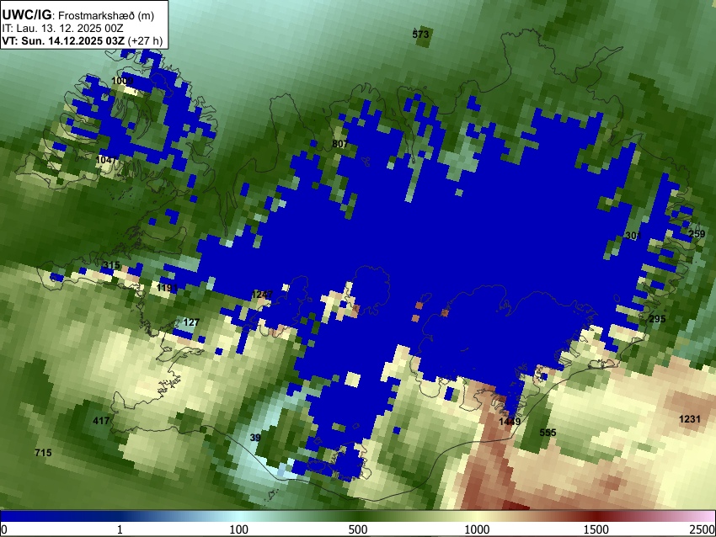Select the 417 map label

(101, 421)
